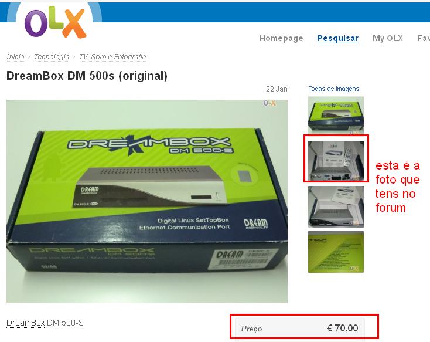Go to My OLX
This screenshot has width=430, height=342.
387,38
